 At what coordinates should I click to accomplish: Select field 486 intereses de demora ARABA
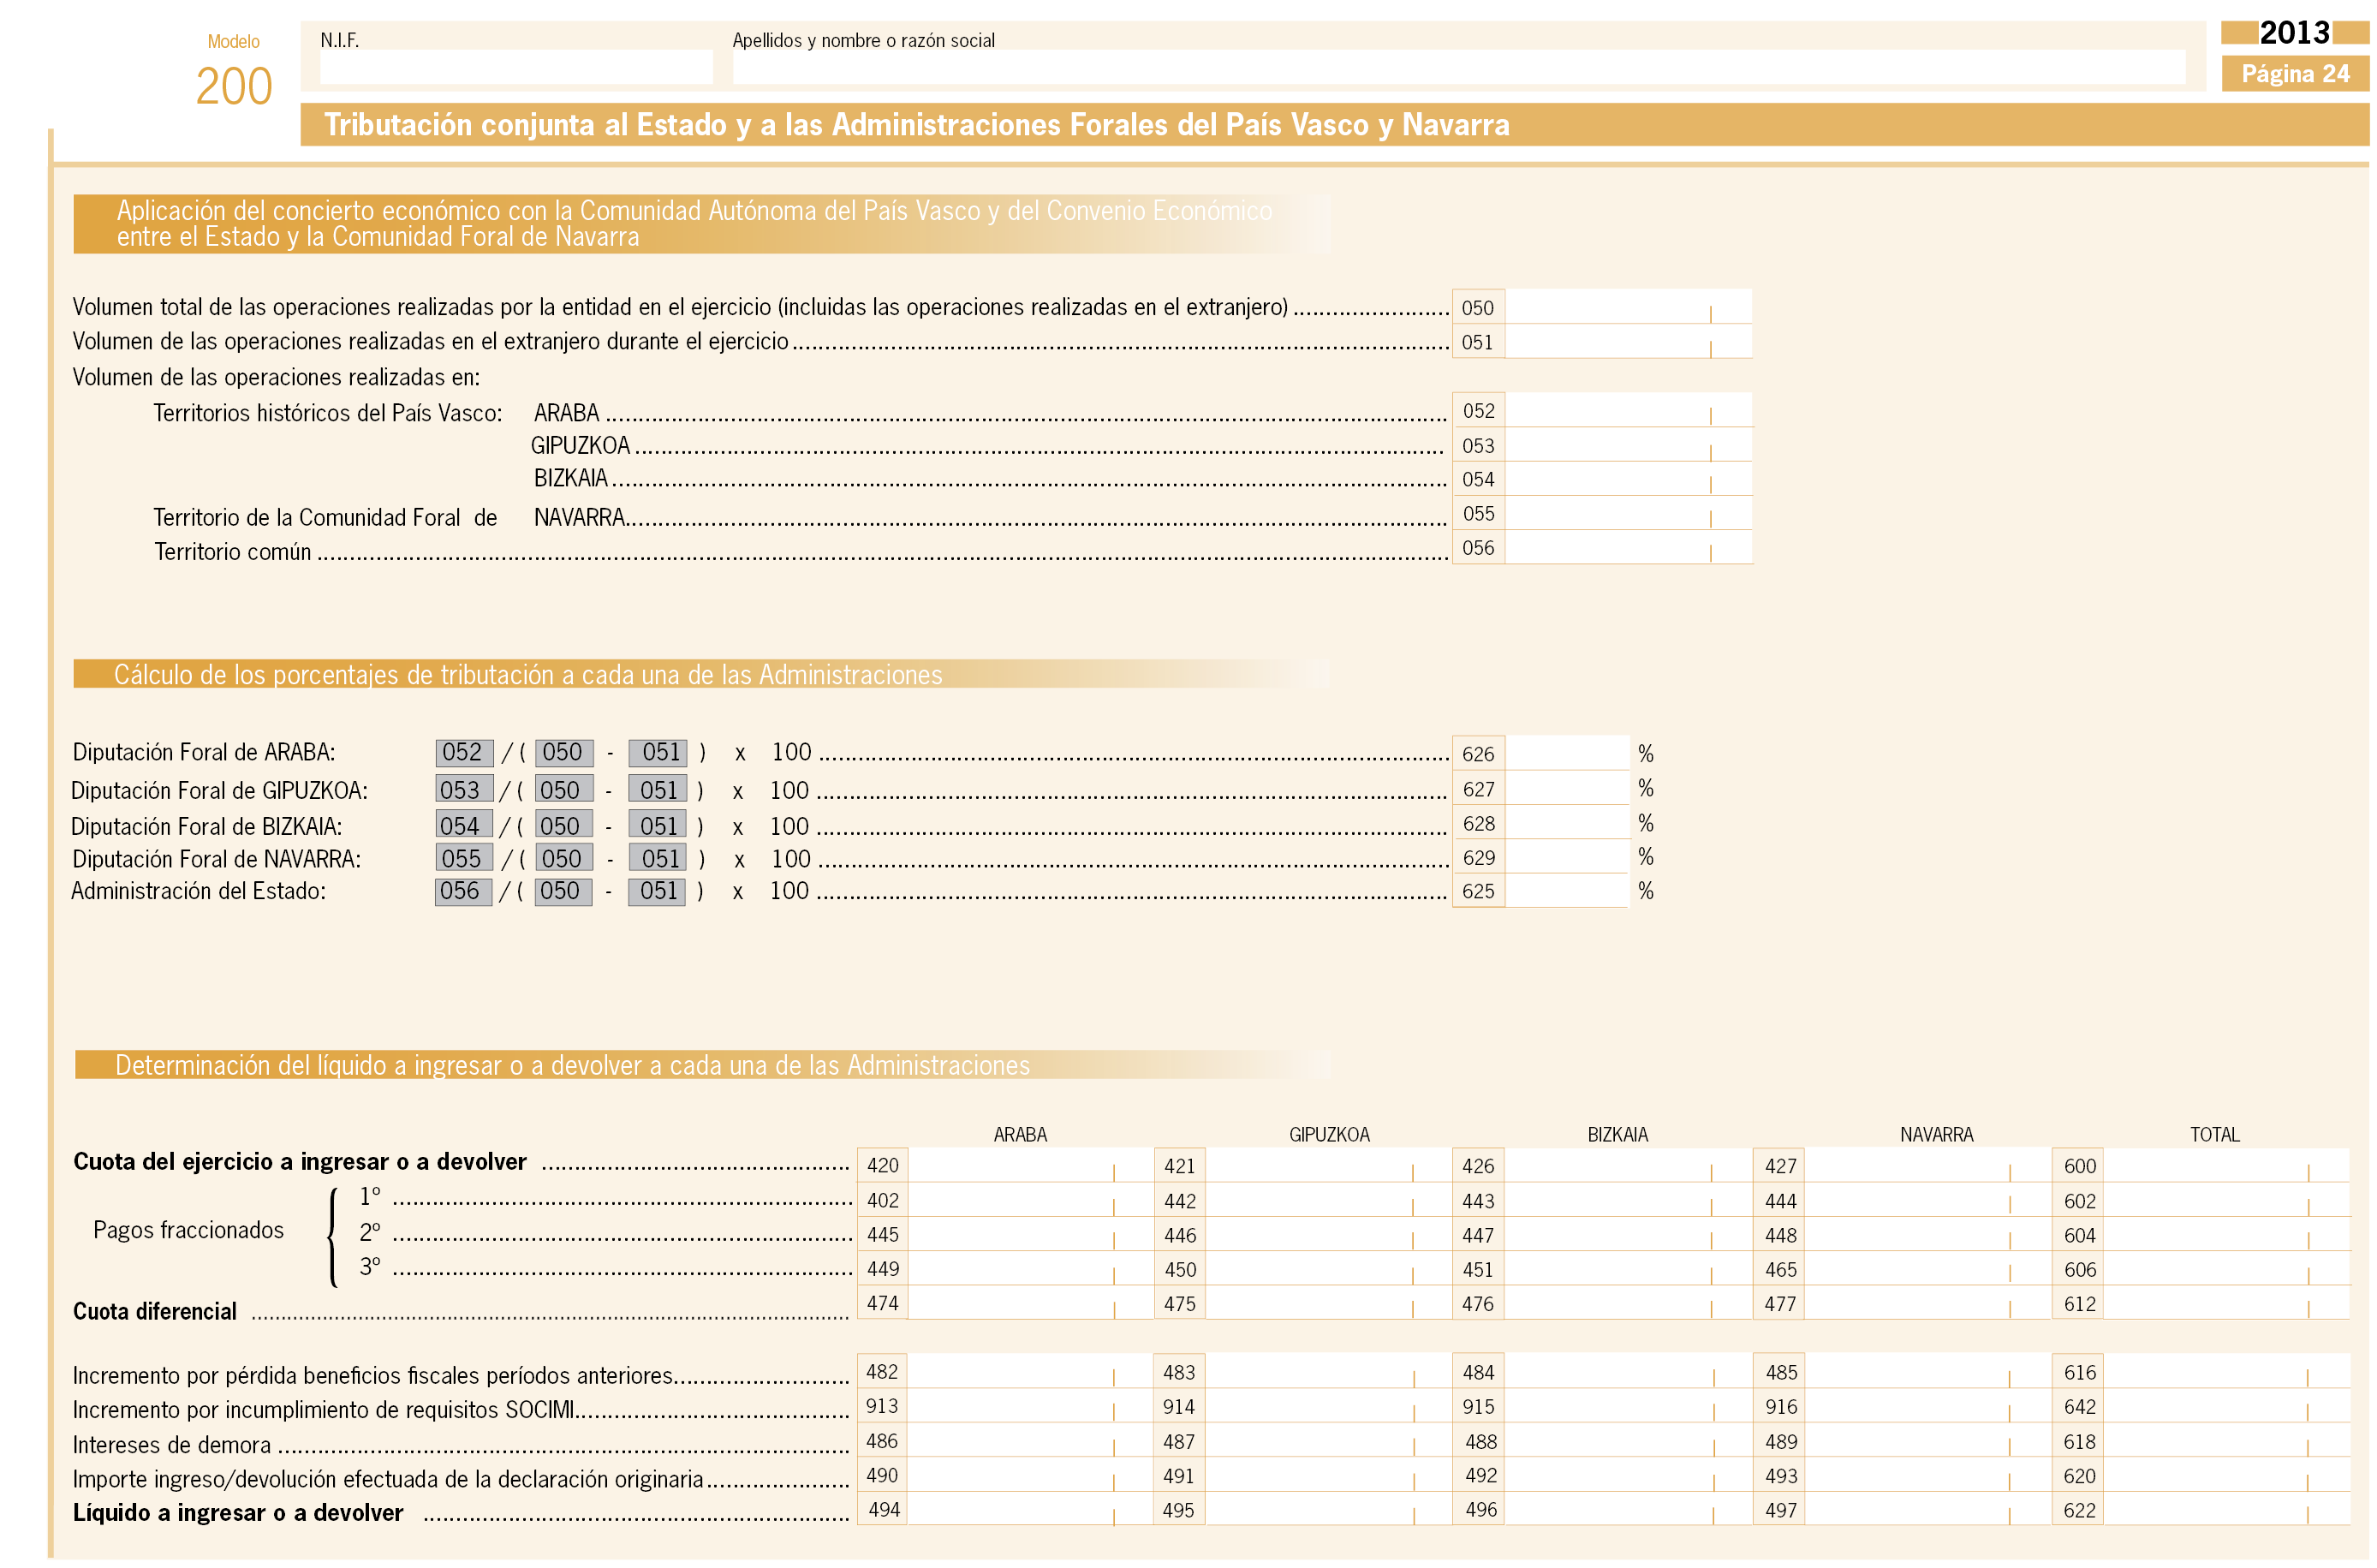click(1031, 1440)
